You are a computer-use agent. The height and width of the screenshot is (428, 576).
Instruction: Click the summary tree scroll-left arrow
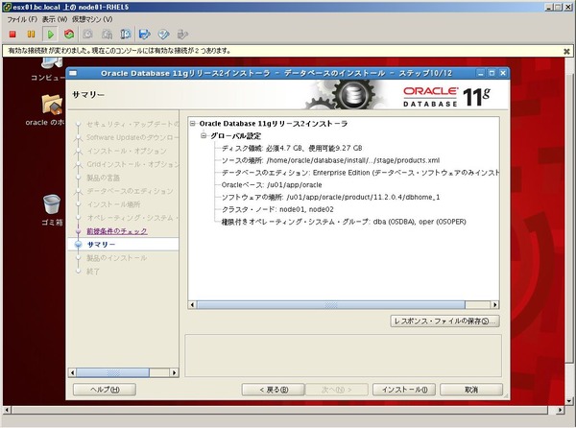point(192,304)
